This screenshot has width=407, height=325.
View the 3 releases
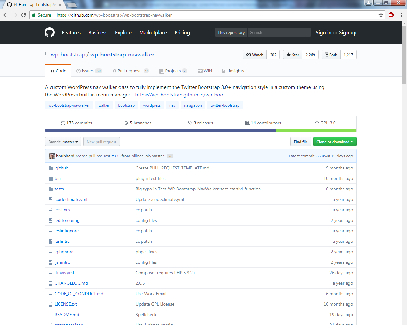[201, 123]
